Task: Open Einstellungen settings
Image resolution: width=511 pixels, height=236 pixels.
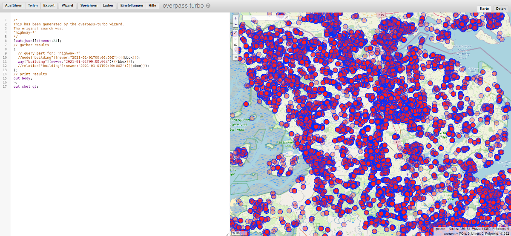Action: click(132, 6)
